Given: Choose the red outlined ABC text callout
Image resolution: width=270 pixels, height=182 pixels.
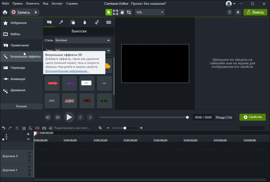Looking at the screenshot, I should tap(69, 101).
